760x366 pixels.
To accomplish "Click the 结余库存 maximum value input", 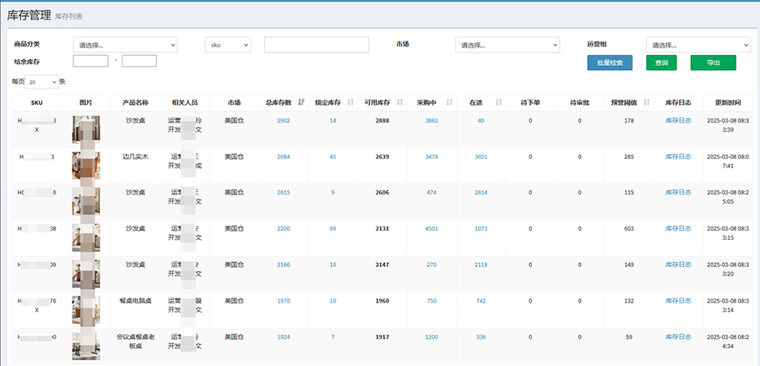I will pyautogui.click(x=139, y=61).
